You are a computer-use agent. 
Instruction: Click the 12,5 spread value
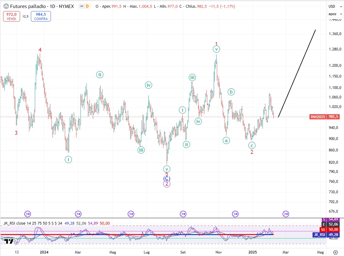(x=25, y=16)
